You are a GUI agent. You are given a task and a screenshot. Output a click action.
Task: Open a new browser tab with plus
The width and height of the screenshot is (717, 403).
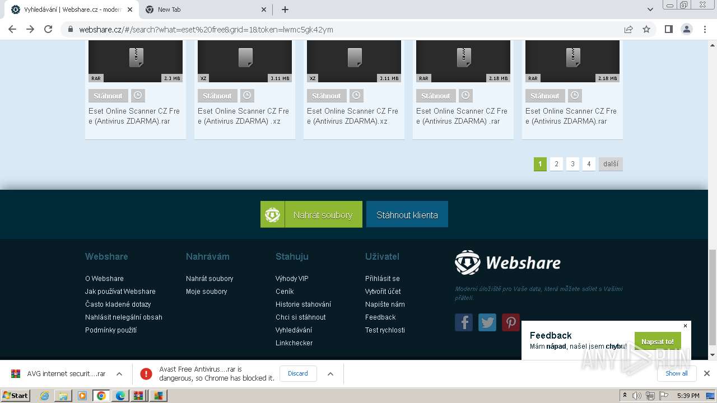[x=285, y=10]
